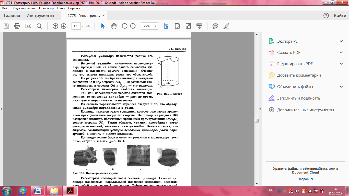349x196 pixels.
Task: Click the Send by email envelope icon
Action: (28, 26)
